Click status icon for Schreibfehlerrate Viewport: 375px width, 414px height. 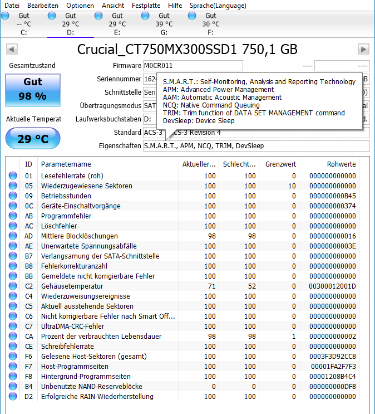point(13,346)
